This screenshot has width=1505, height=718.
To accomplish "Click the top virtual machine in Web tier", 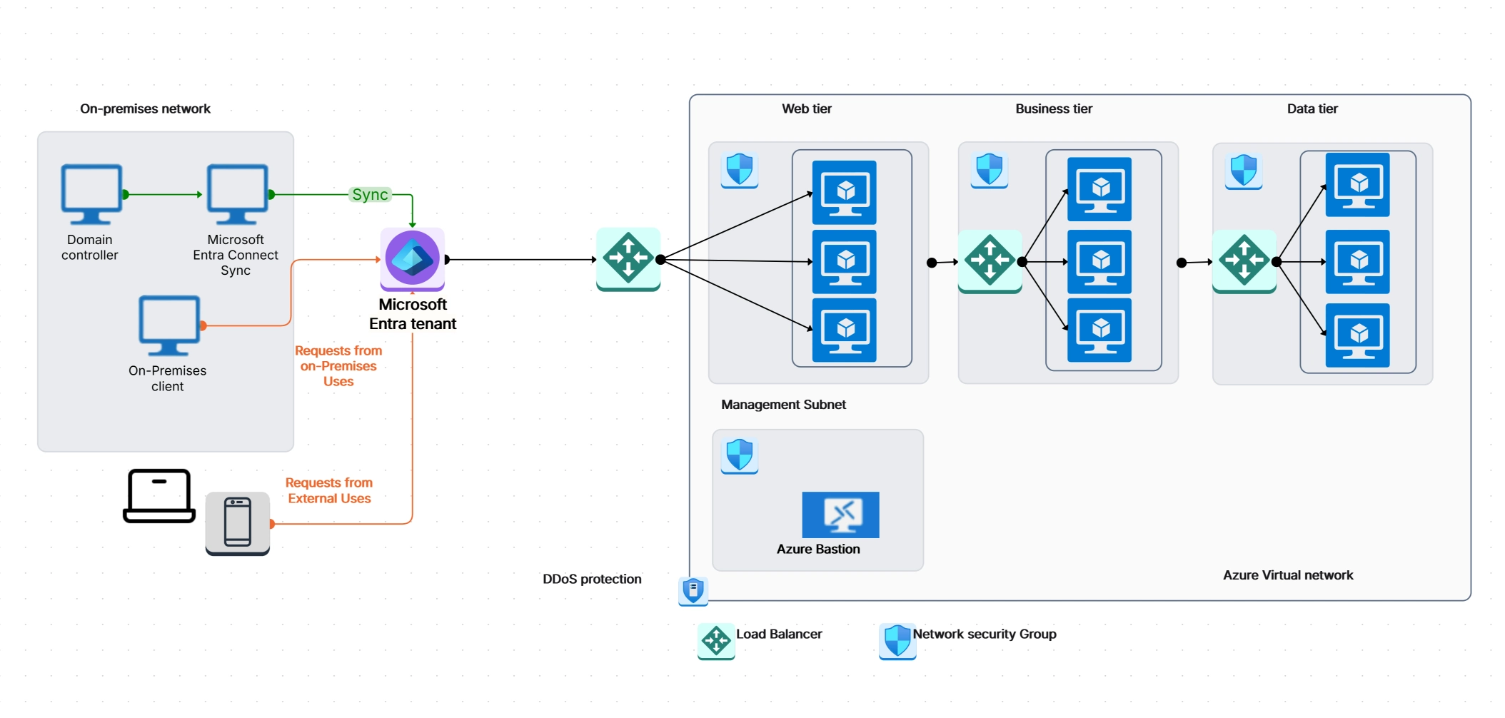I will click(845, 192).
